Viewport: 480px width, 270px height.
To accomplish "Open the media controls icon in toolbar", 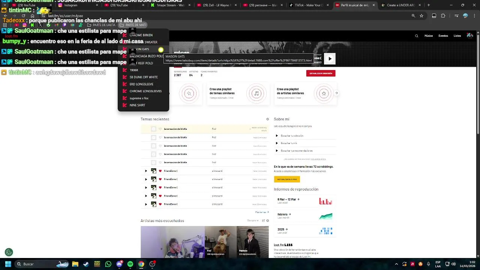I will coord(456,16).
